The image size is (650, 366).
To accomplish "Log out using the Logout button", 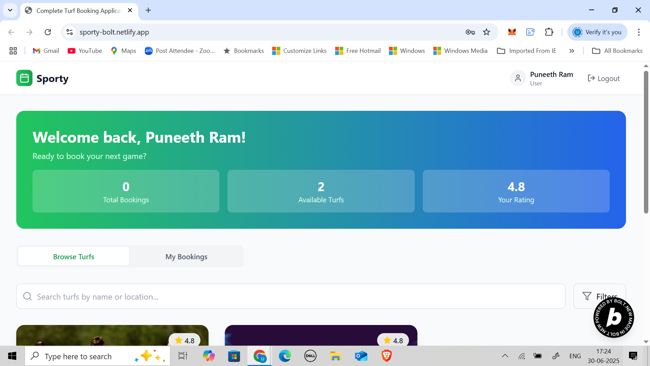I will coord(604,78).
